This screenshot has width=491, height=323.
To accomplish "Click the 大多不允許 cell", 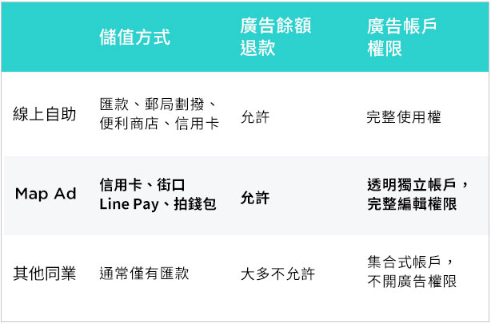I will [x=277, y=274].
